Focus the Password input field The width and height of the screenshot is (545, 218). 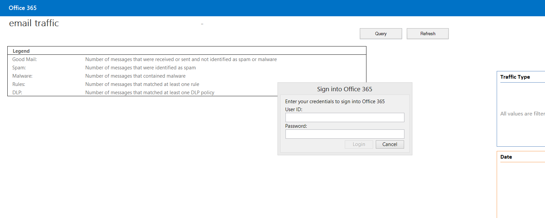345,134
